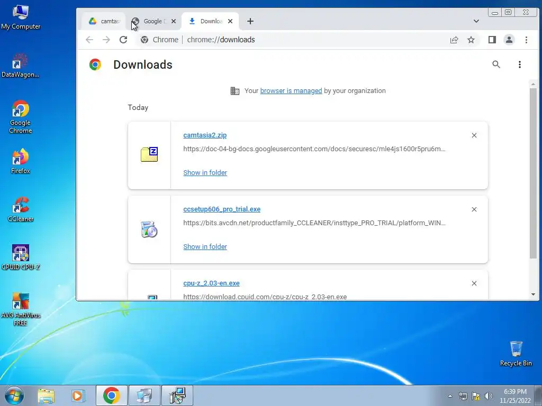The image size is (542, 406).
Task: Click the downloads page scrollbar thumb
Action: 533,173
